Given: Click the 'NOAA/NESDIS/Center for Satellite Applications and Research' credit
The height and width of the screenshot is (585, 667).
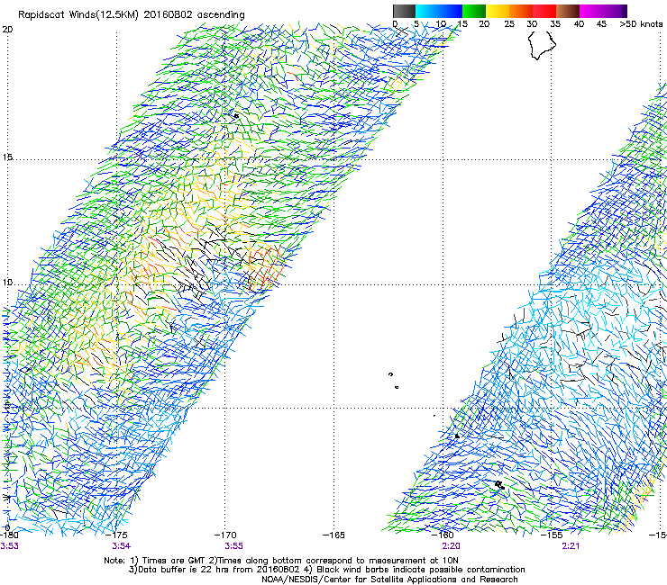Looking at the screenshot, I should pos(389,580).
